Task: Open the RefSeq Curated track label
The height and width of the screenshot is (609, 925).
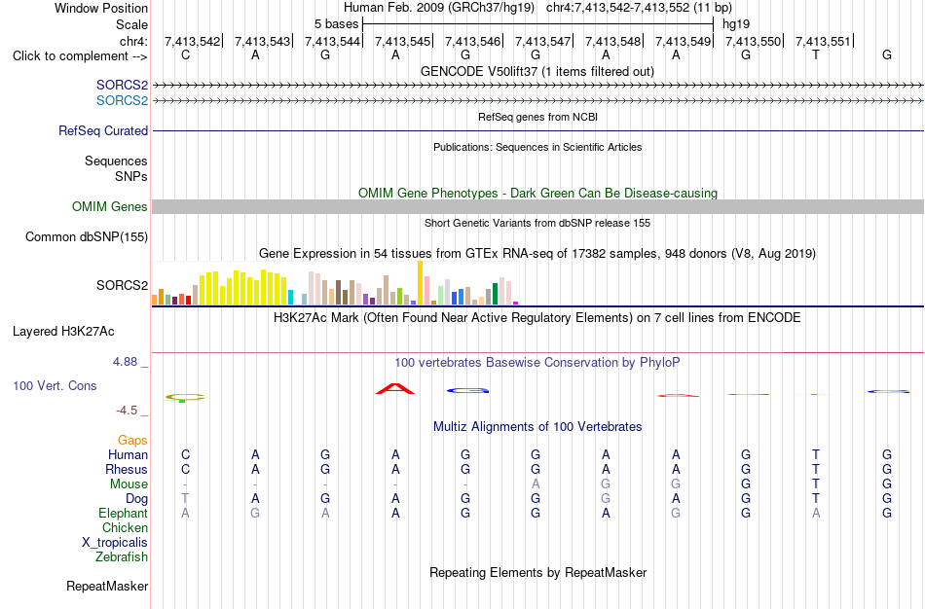Action: (x=103, y=131)
